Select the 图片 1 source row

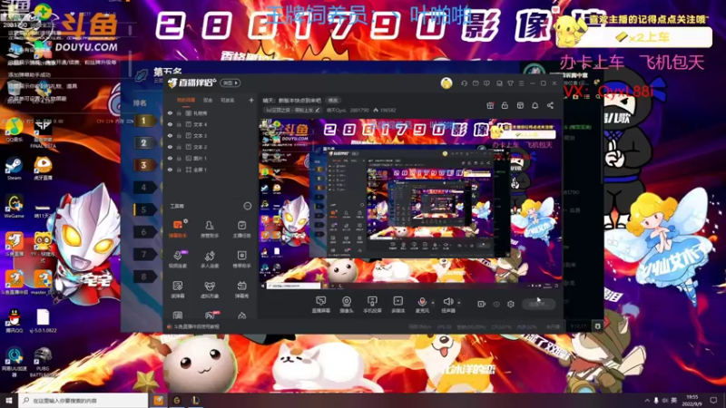211,158
